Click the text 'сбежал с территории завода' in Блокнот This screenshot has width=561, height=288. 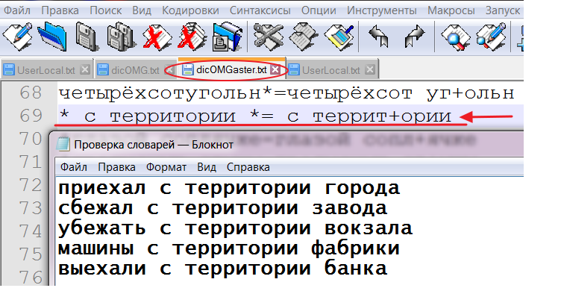click(222, 209)
